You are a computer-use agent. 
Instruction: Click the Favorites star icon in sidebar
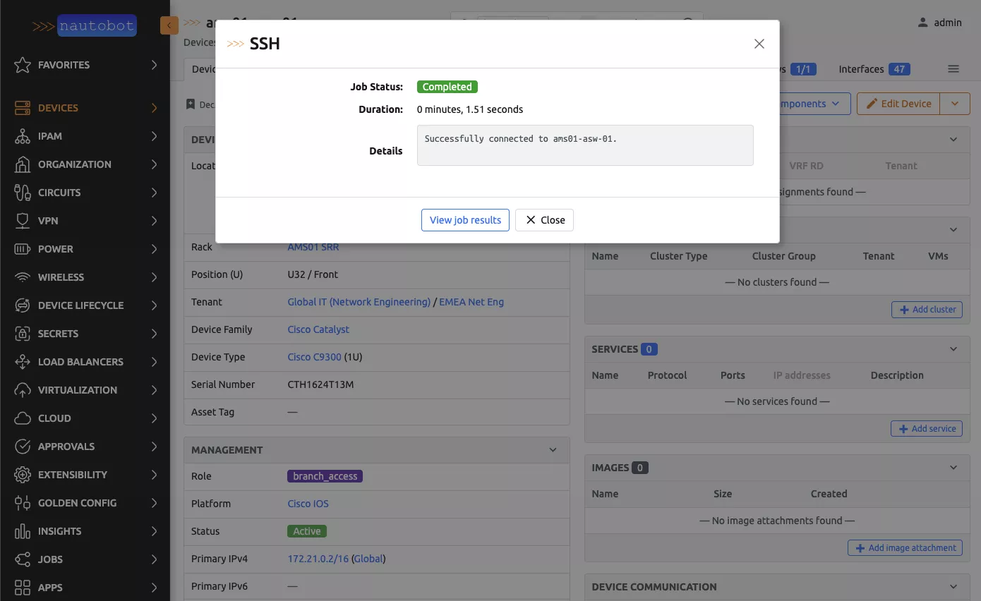pos(23,65)
